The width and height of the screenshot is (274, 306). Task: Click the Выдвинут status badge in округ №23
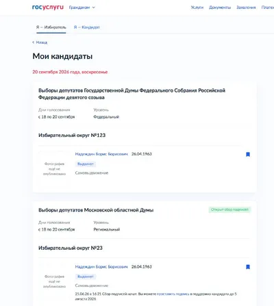pyautogui.click(x=86, y=277)
